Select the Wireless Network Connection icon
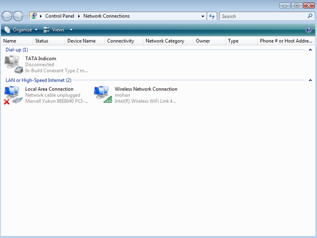The image size is (317, 238). click(x=103, y=95)
